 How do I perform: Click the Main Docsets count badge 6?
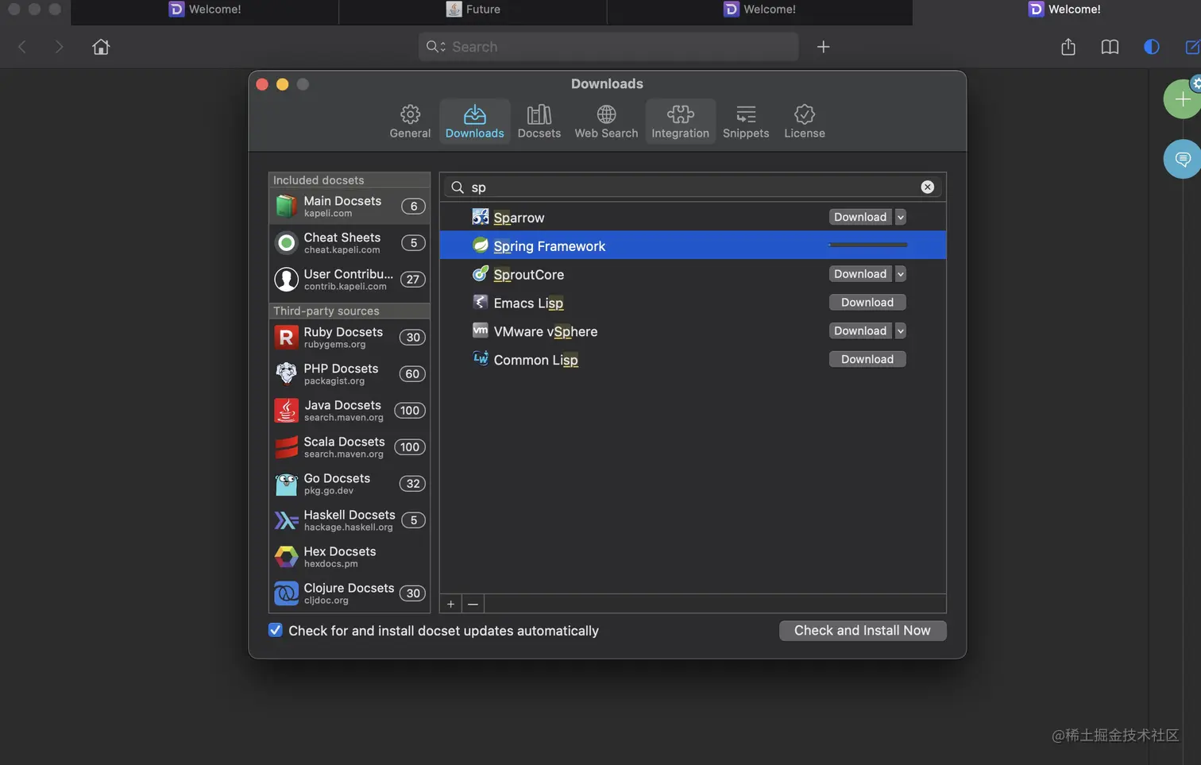click(413, 207)
